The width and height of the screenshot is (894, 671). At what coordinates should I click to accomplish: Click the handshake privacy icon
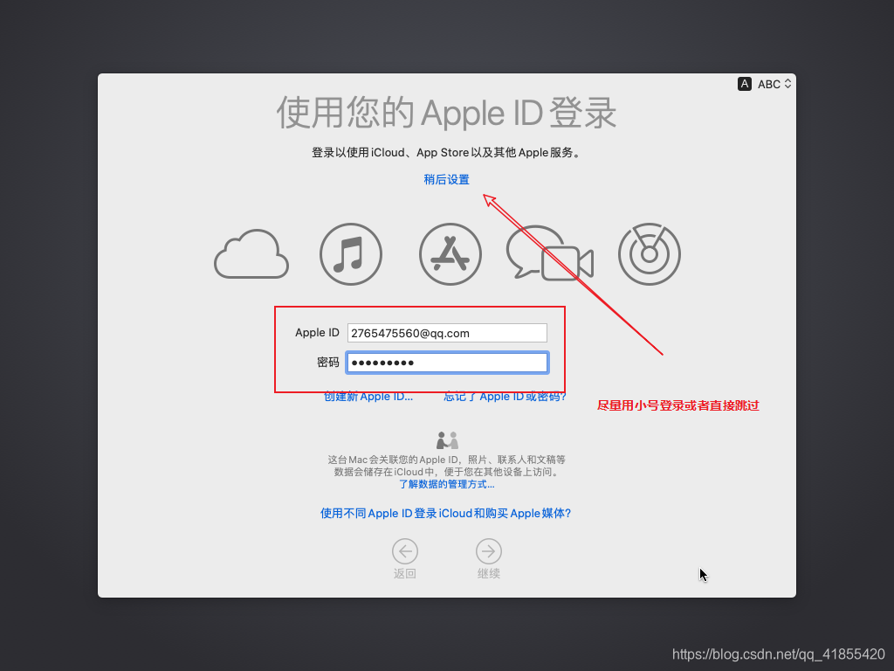pyautogui.click(x=448, y=440)
